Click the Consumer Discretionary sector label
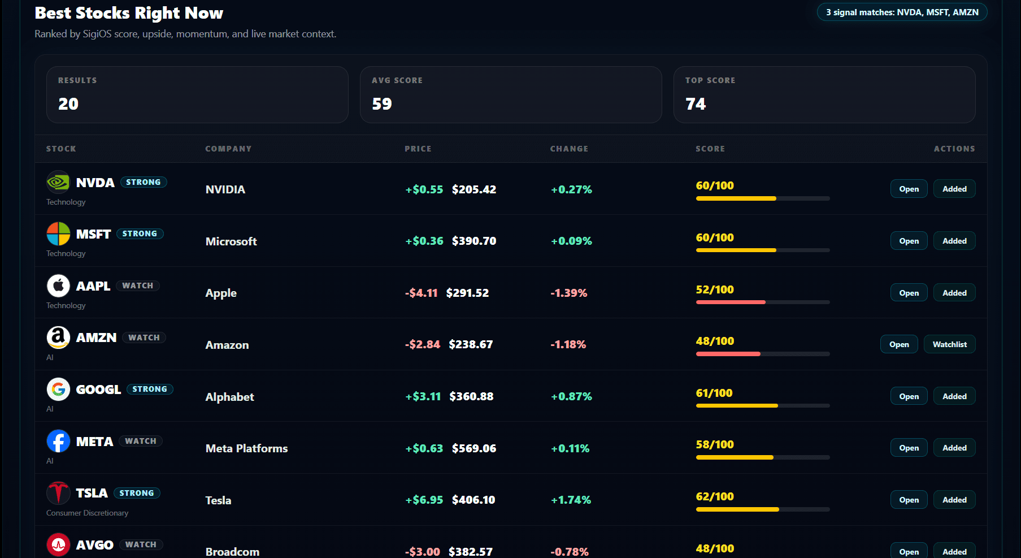Viewport: 1021px width, 558px height. click(88, 513)
